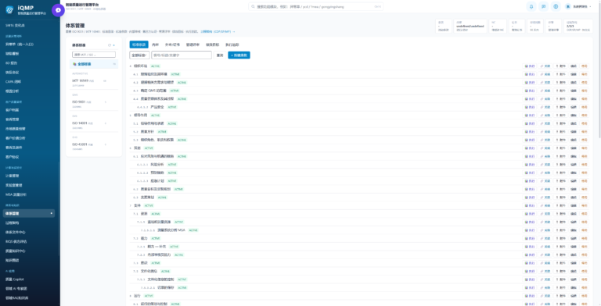The height and width of the screenshot is (306, 601).
Task: Open the purple chat assistant bubble
Action: pyautogui.click(x=58, y=10)
